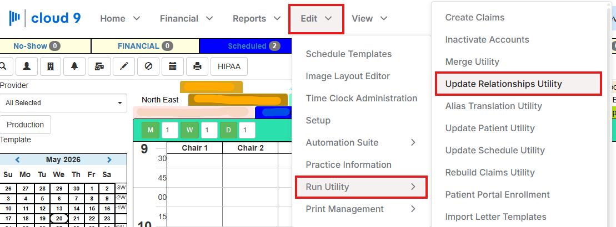Go to next month in calendar
Viewport: 616px width, 227px height.
[x=109, y=159]
